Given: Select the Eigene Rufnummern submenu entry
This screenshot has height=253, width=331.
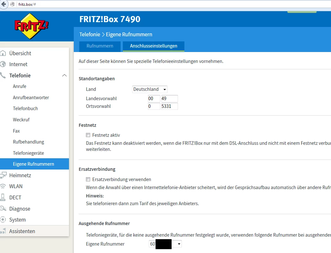Looking at the screenshot, I should pyautogui.click(x=34, y=164).
